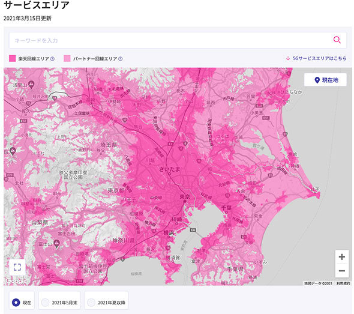Click the 地図データ ©2021 attribution text
Screen dimensions: 354x314
pyautogui.click(x=318, y=283)
